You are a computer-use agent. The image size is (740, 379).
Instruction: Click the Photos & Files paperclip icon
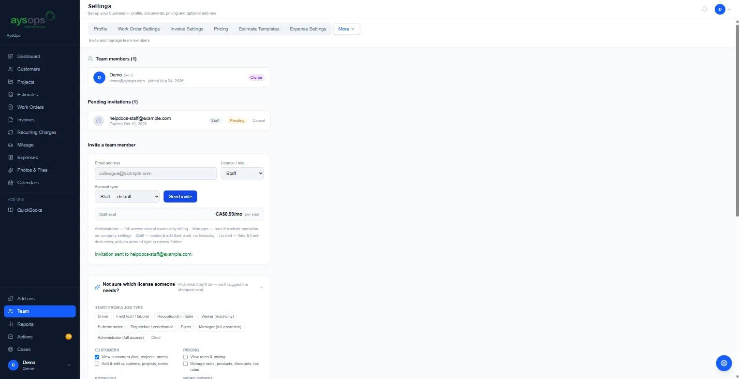(x=11, y=170)
